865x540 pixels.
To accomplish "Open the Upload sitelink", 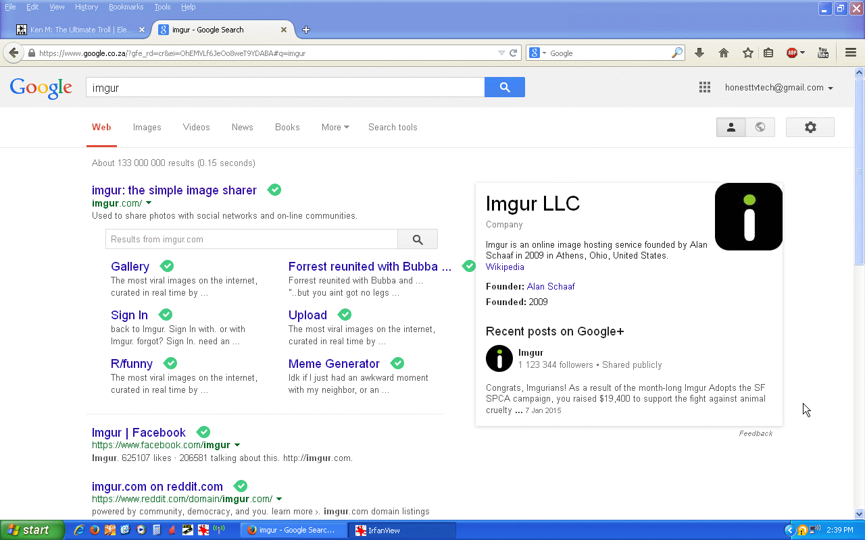I will point(307,315).
